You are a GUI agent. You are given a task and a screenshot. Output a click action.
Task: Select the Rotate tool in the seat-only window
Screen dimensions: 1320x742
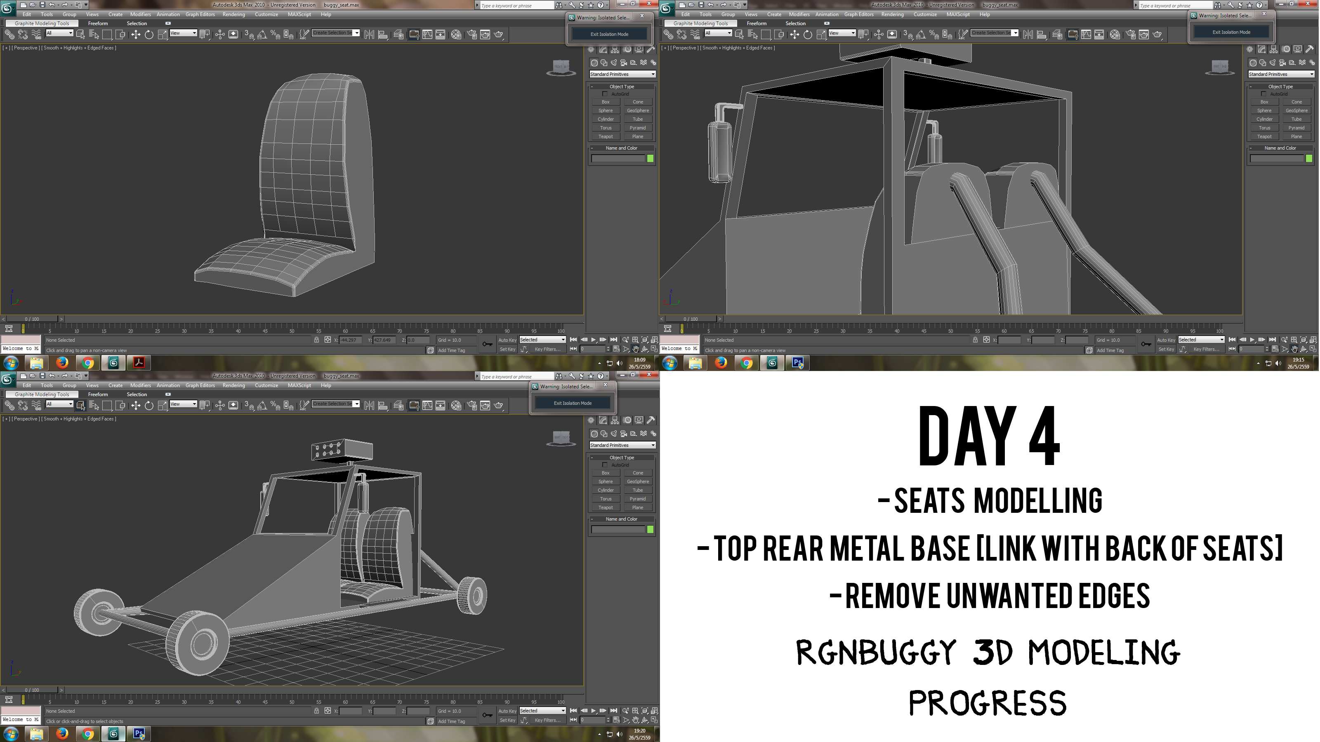(149, 35)
